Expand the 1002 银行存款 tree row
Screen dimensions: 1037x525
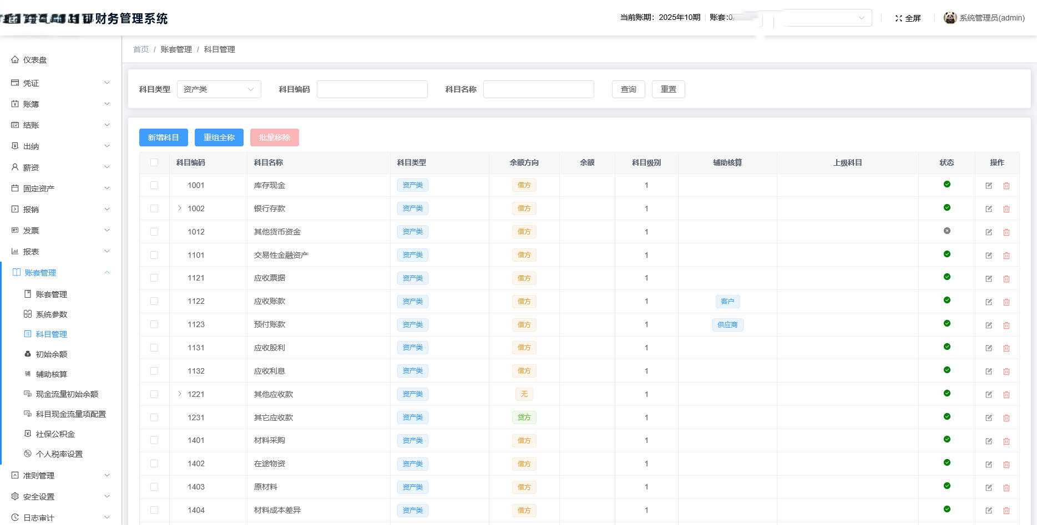tap(179, 208)
